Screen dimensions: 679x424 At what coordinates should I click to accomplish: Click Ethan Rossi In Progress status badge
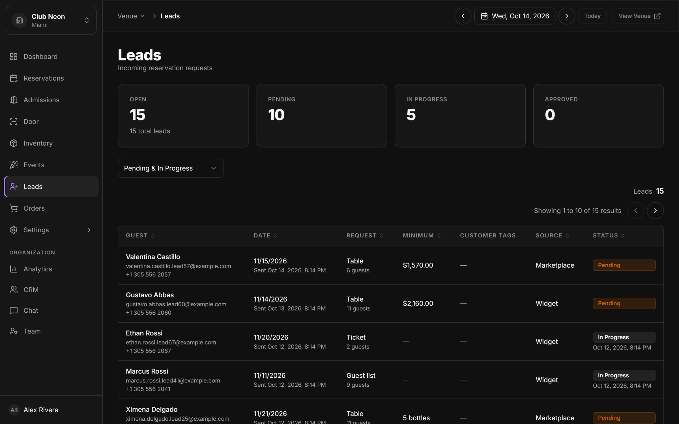click(x=624, y=337)
